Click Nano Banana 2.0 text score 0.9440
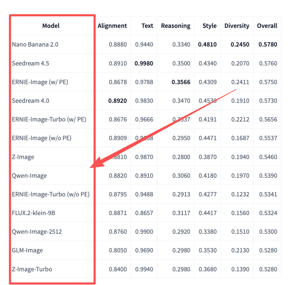The image size is (292, 285). point(144,45)
